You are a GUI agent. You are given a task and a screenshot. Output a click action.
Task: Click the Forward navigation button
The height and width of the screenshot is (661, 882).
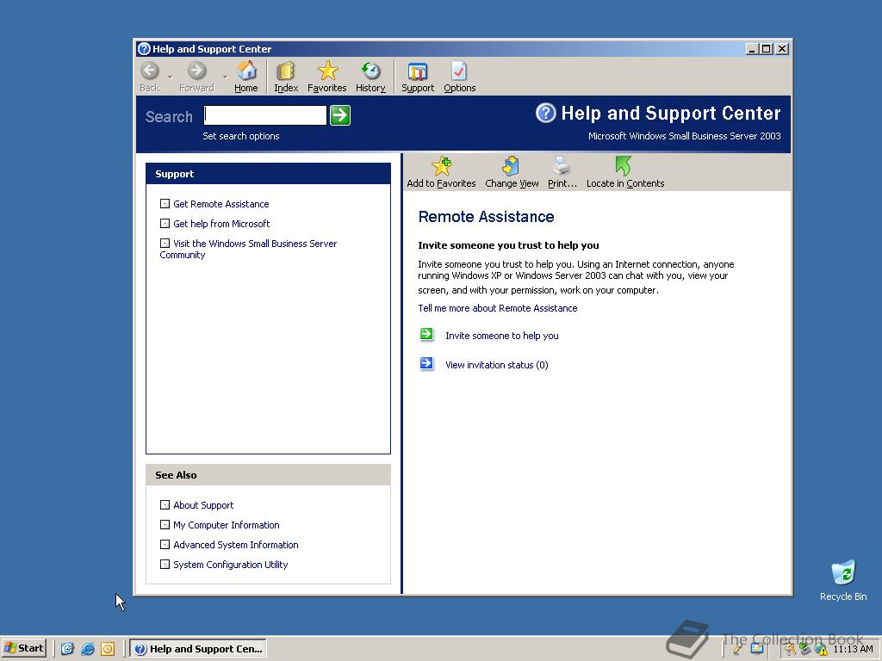point(196,77)
